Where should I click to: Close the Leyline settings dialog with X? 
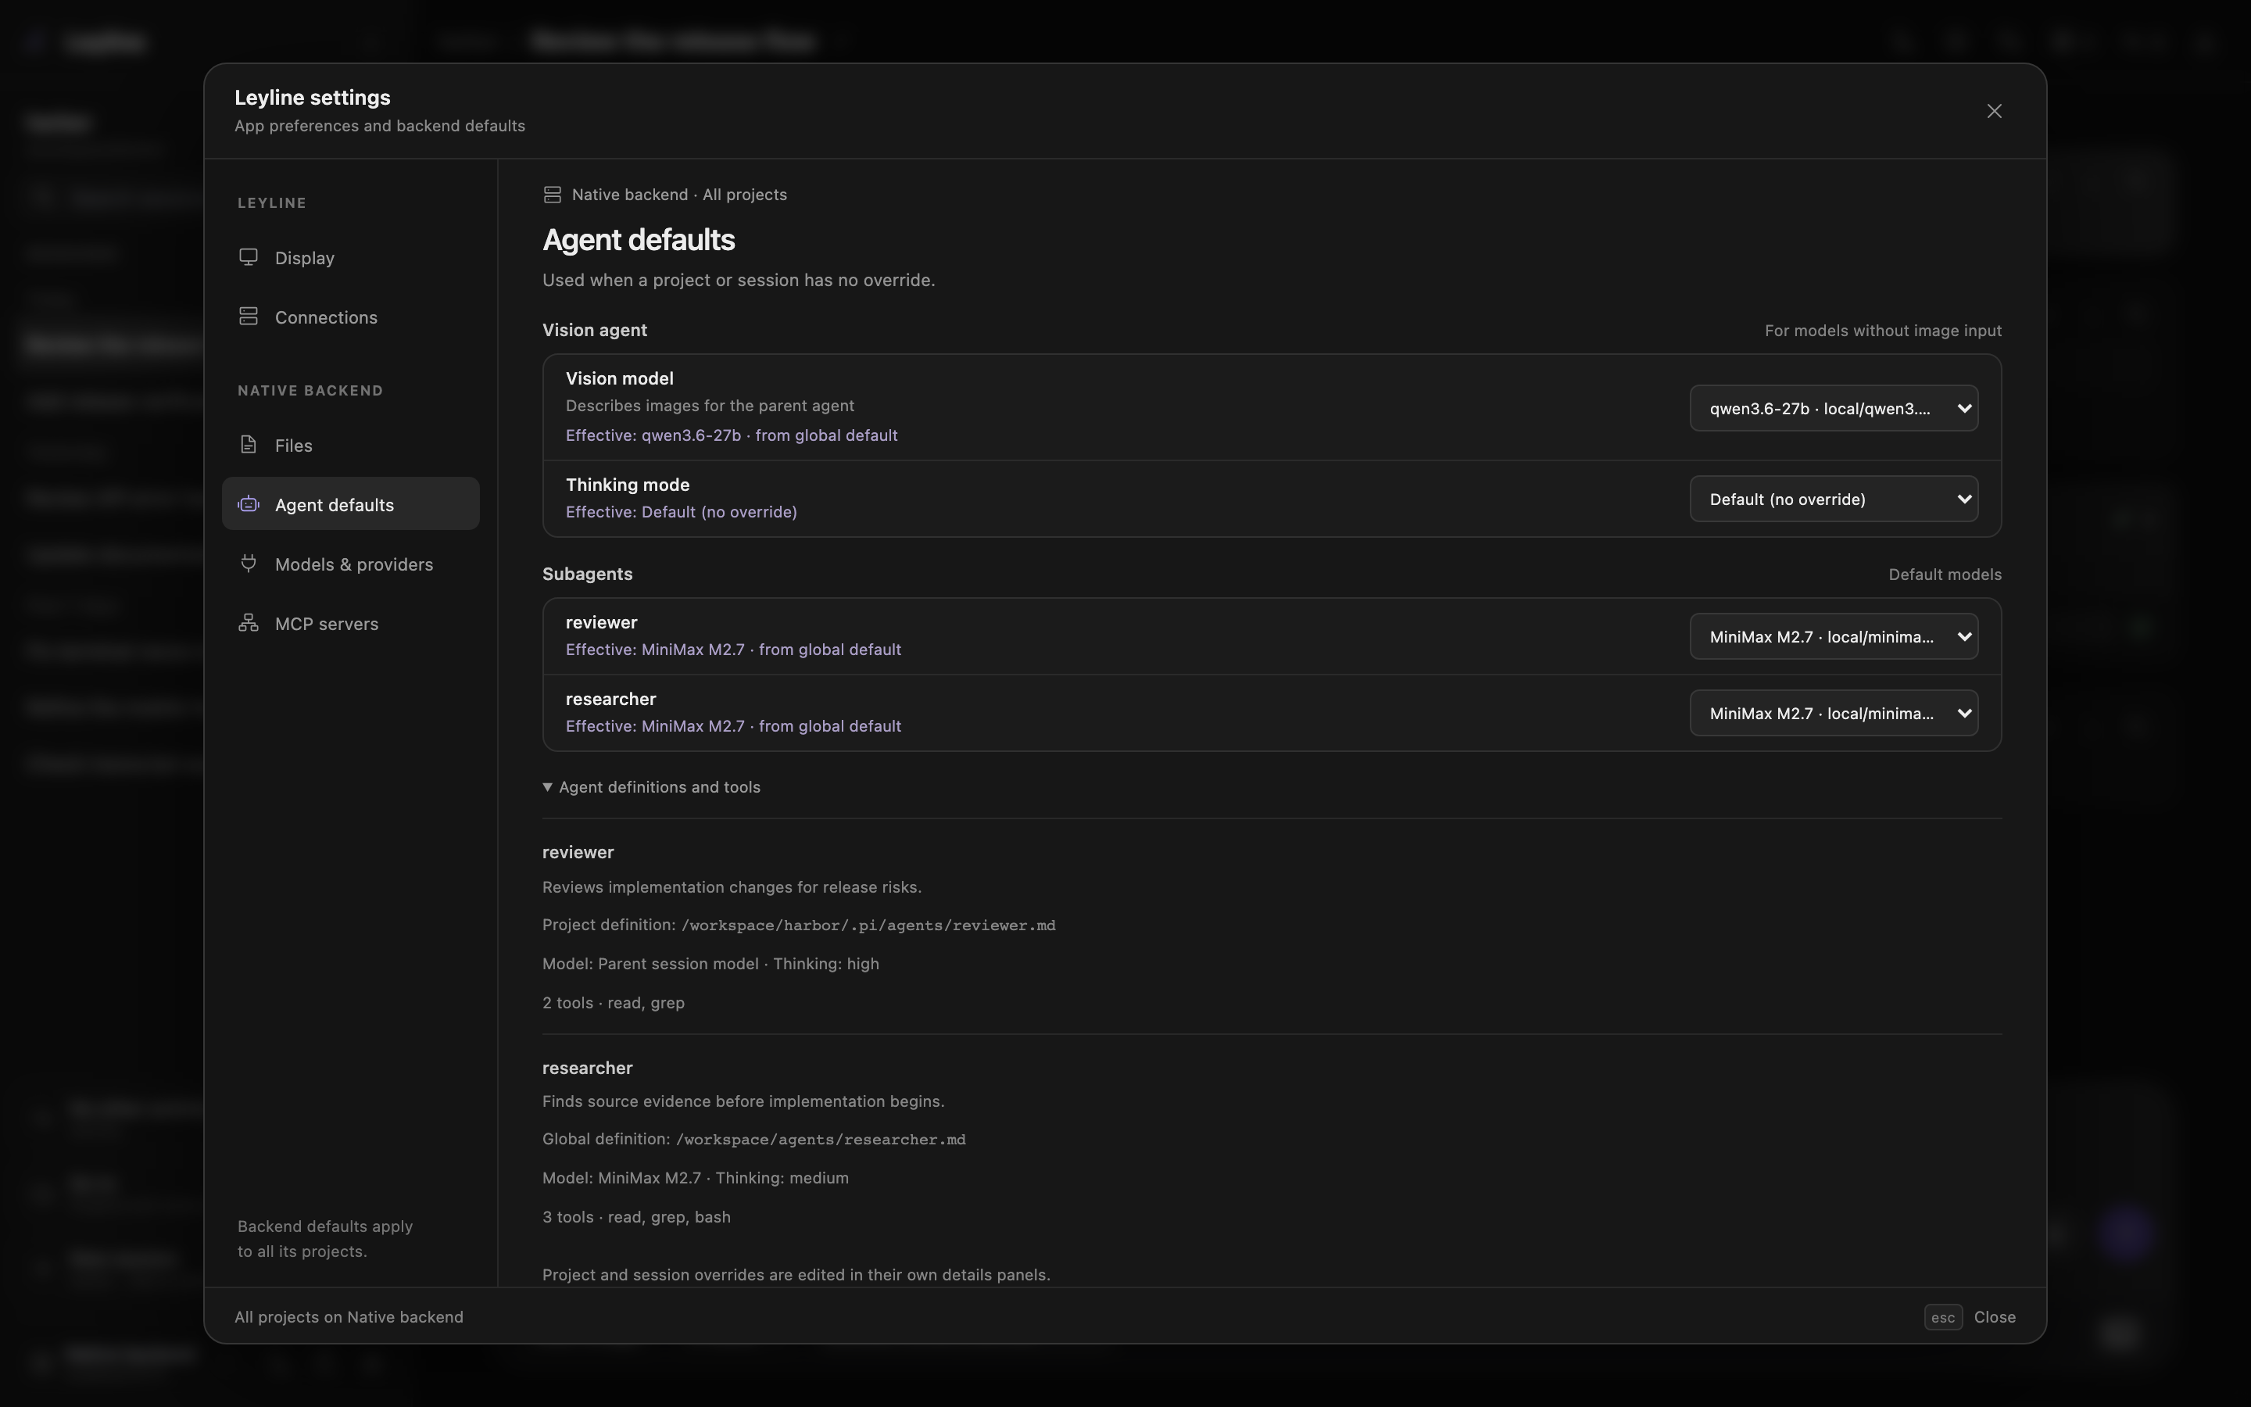1995,111
